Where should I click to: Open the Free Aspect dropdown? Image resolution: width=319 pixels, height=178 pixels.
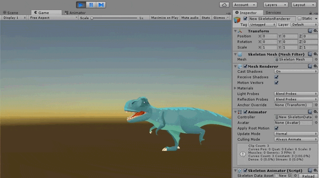click(x=53, y=18)
